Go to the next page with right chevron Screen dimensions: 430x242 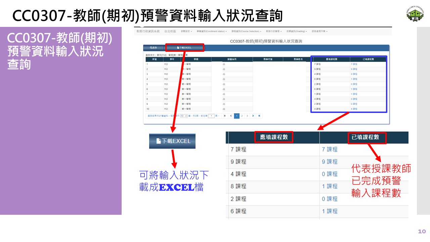(x=253, y=116)
